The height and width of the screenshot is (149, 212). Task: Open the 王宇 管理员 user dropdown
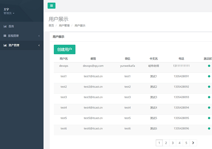(9, 11)
